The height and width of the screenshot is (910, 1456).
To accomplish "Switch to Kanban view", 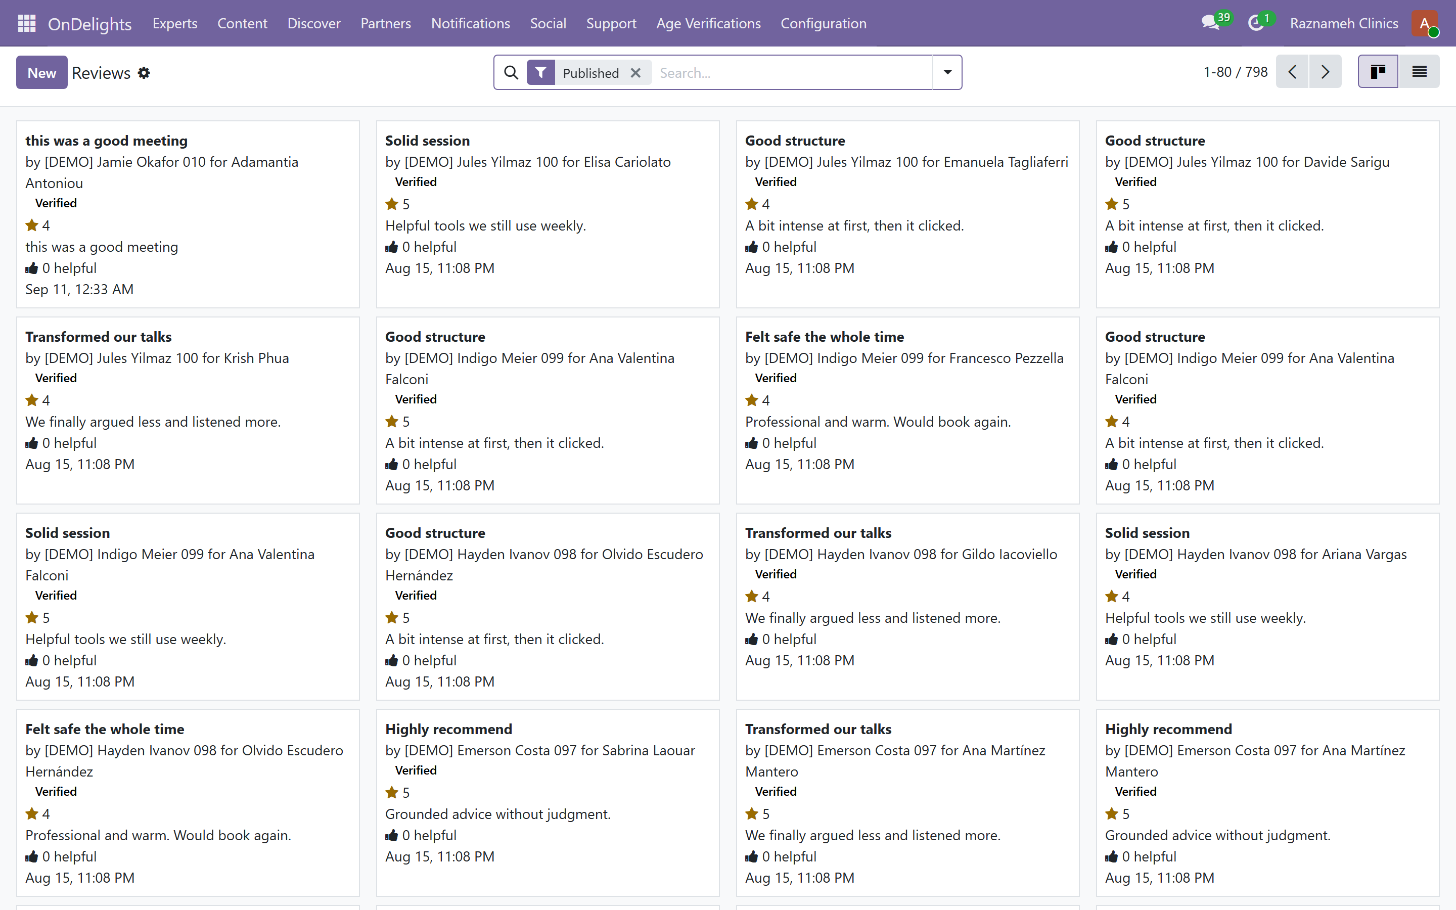I will coord(1378,72).
